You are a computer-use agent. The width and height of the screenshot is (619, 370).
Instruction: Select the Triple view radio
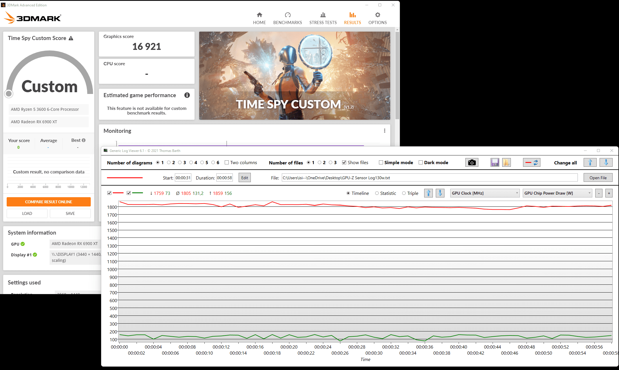tap(404, 193)
